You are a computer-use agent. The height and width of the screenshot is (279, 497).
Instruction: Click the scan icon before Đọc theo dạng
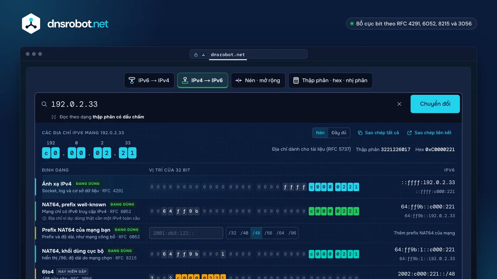[x=54, y=117]
